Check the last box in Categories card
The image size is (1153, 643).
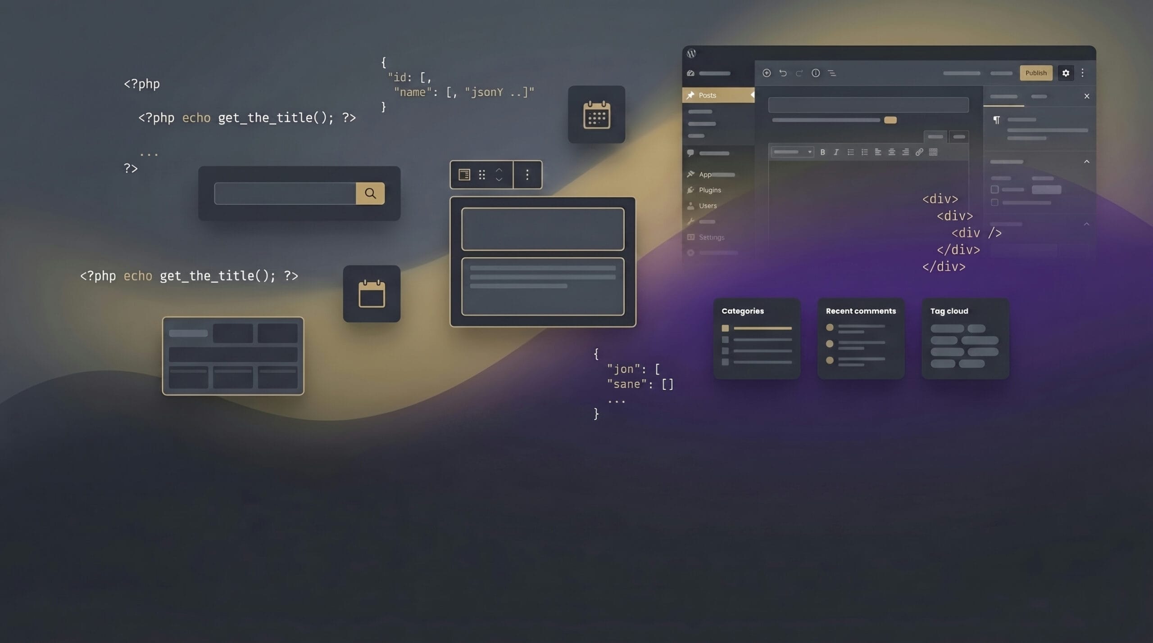725,362
